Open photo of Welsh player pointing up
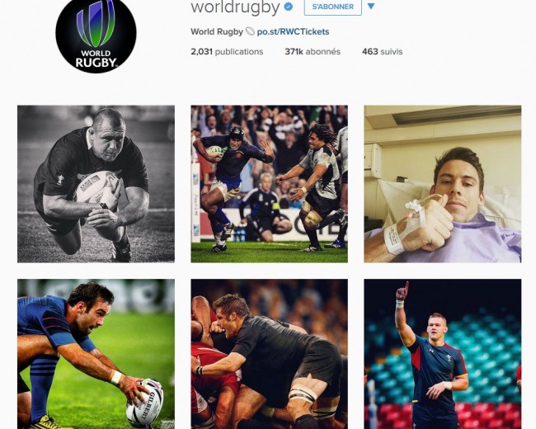Screen dimensions: 536x429 click(x=443, y=354)
